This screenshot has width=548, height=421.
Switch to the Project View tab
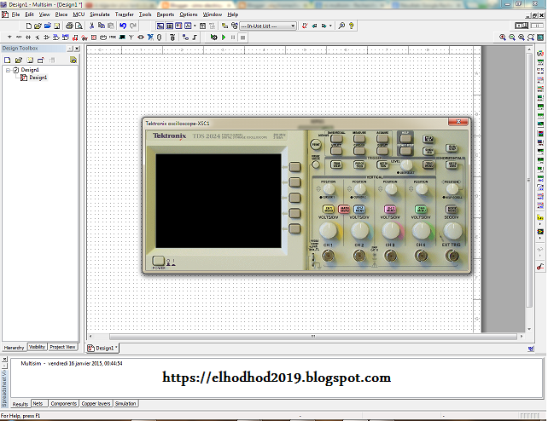62,347
